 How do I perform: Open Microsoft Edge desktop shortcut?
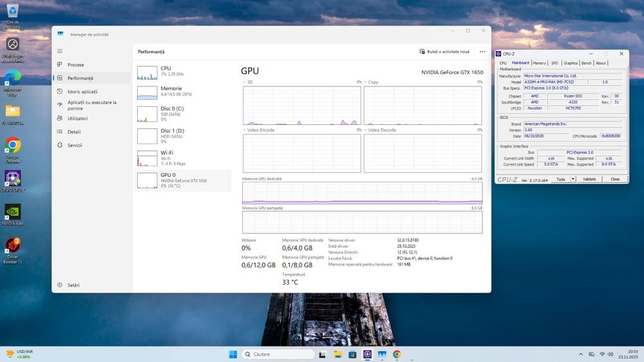(13, 83)
